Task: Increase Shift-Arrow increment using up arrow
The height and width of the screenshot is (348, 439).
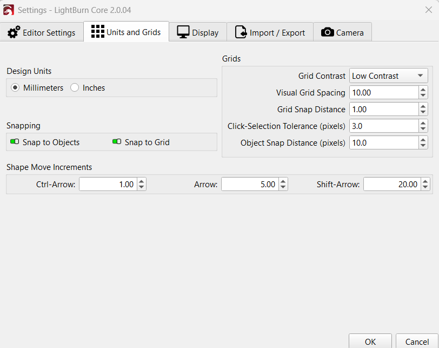Action: (x=425, y=182)
